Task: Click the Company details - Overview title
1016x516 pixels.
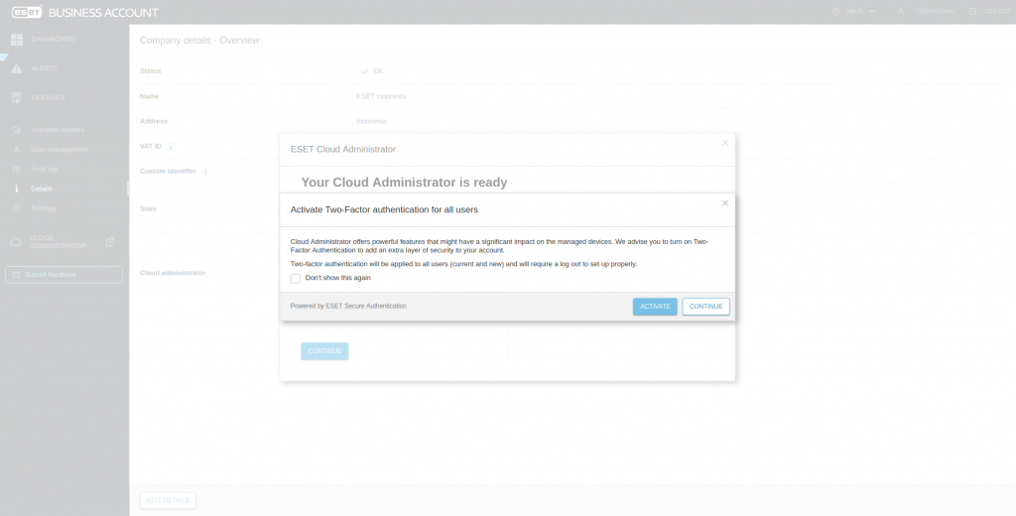Action: click(x=199, y=41)
